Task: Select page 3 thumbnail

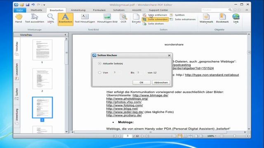Action: 42,108
